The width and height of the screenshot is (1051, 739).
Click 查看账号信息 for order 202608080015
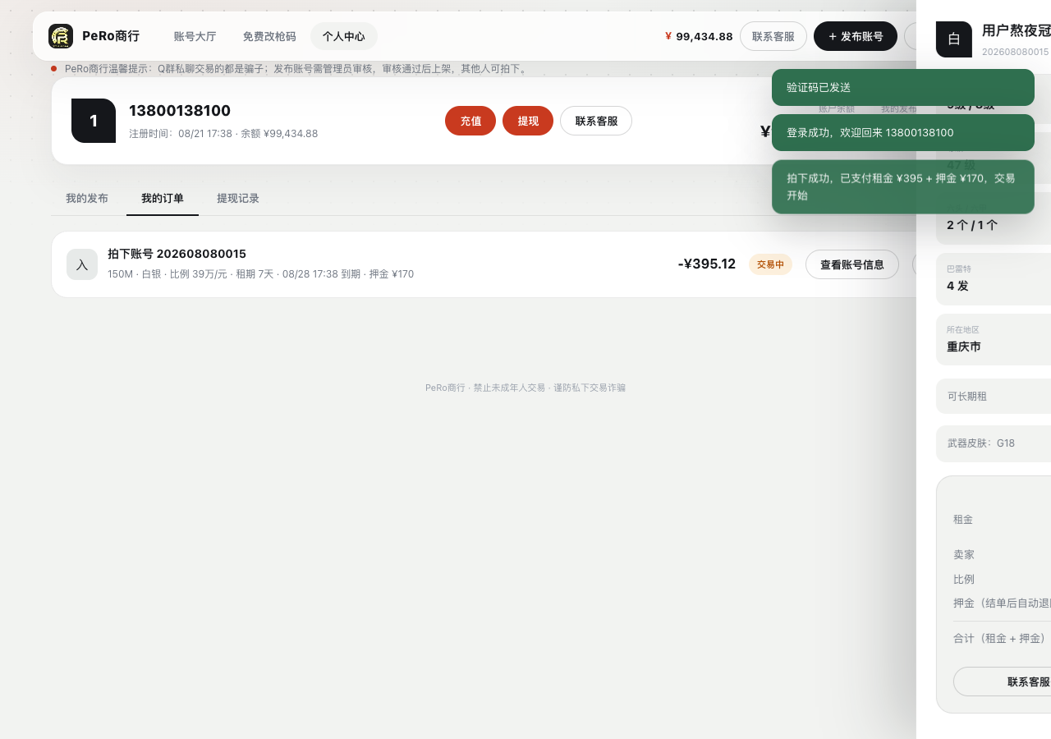tap(852, 264)
